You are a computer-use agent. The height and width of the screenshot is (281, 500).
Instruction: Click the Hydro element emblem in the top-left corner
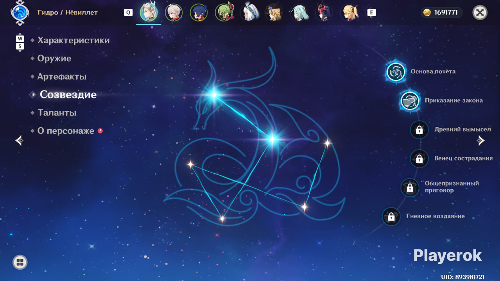(x=20, y=12)
